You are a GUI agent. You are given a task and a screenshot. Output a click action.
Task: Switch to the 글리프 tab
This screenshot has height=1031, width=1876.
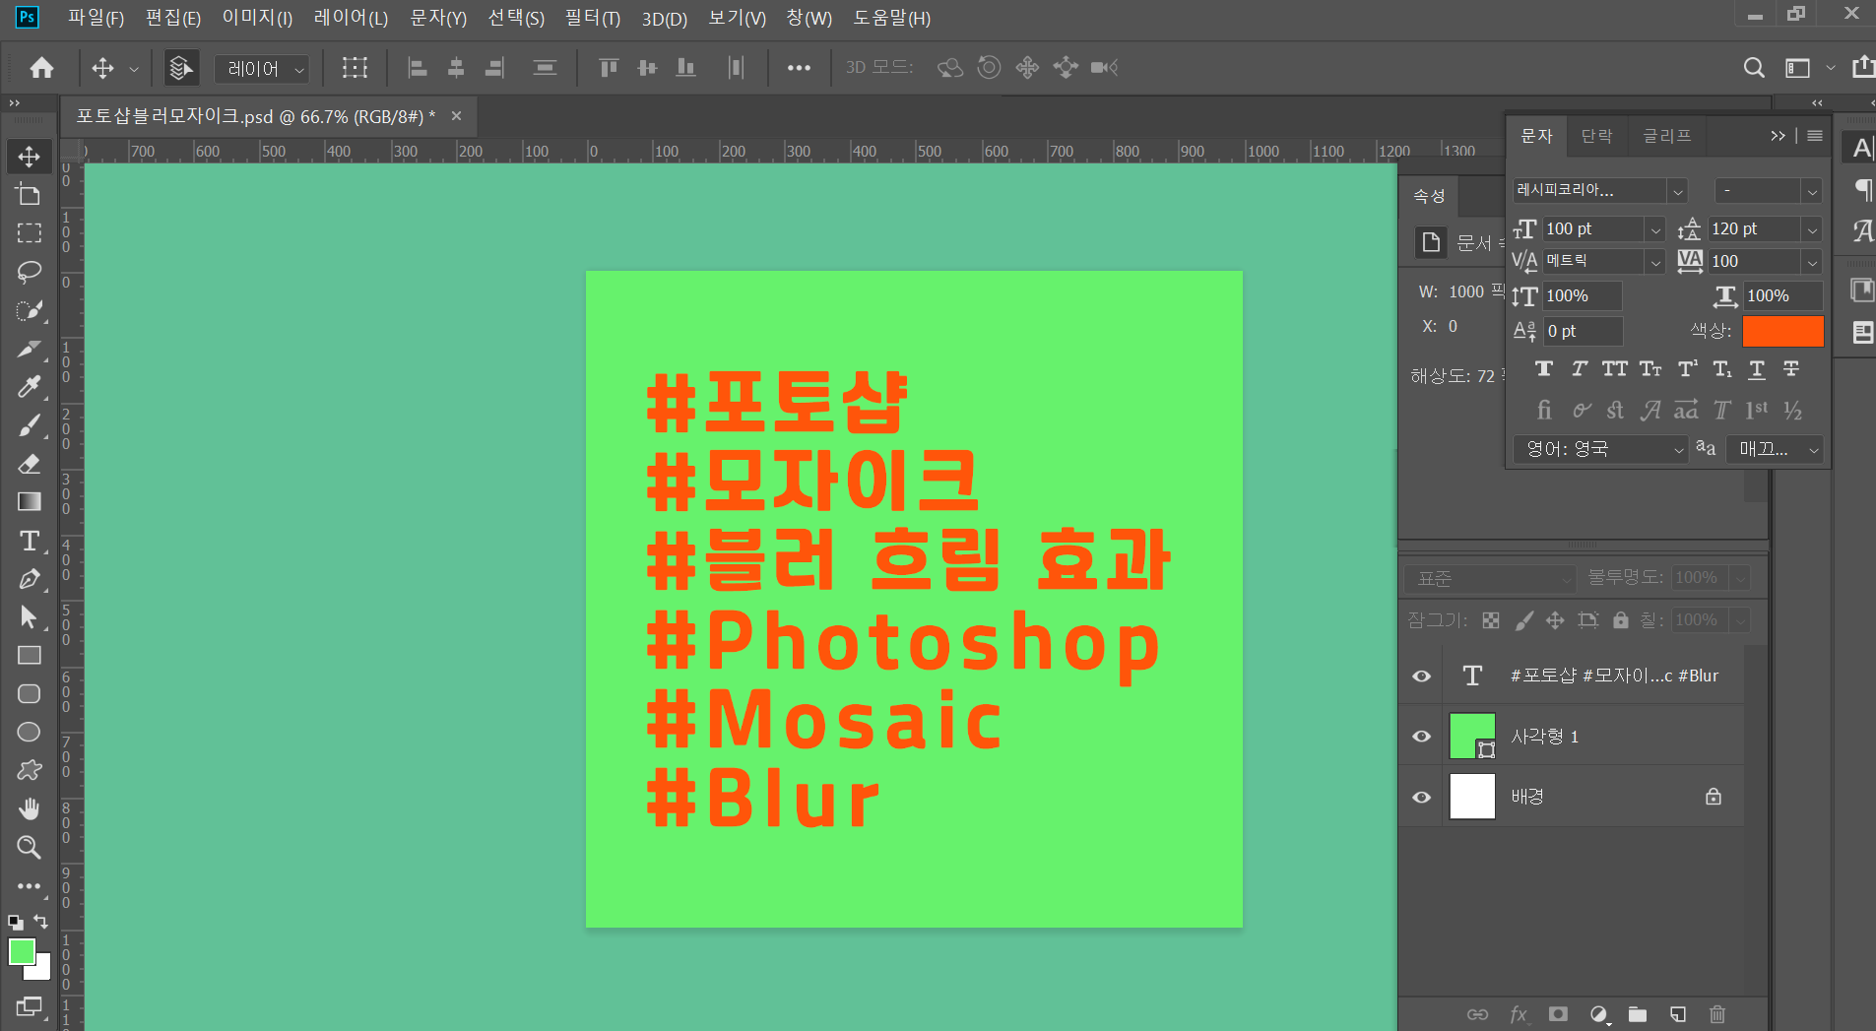tap(1666, 136)
